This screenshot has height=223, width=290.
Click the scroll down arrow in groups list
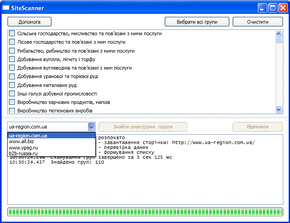[278, 109]
